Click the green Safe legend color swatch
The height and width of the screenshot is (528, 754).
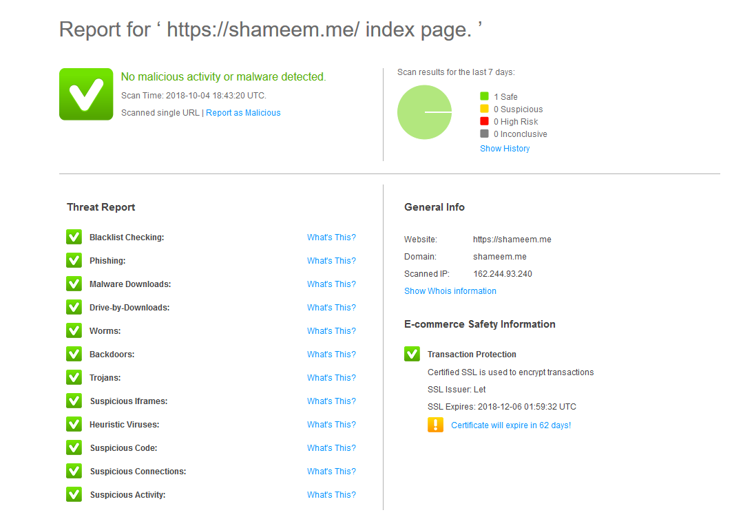[x=484, y=96]
